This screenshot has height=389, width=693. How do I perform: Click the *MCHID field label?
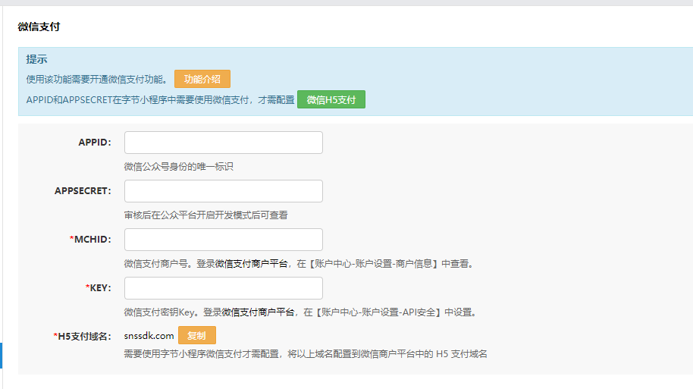click(90, 240)
